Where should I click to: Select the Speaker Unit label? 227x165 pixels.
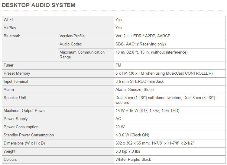[15, 98]
